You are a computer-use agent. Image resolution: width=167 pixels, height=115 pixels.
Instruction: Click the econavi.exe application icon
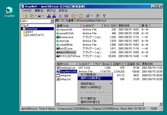click(x=58, y=37)
